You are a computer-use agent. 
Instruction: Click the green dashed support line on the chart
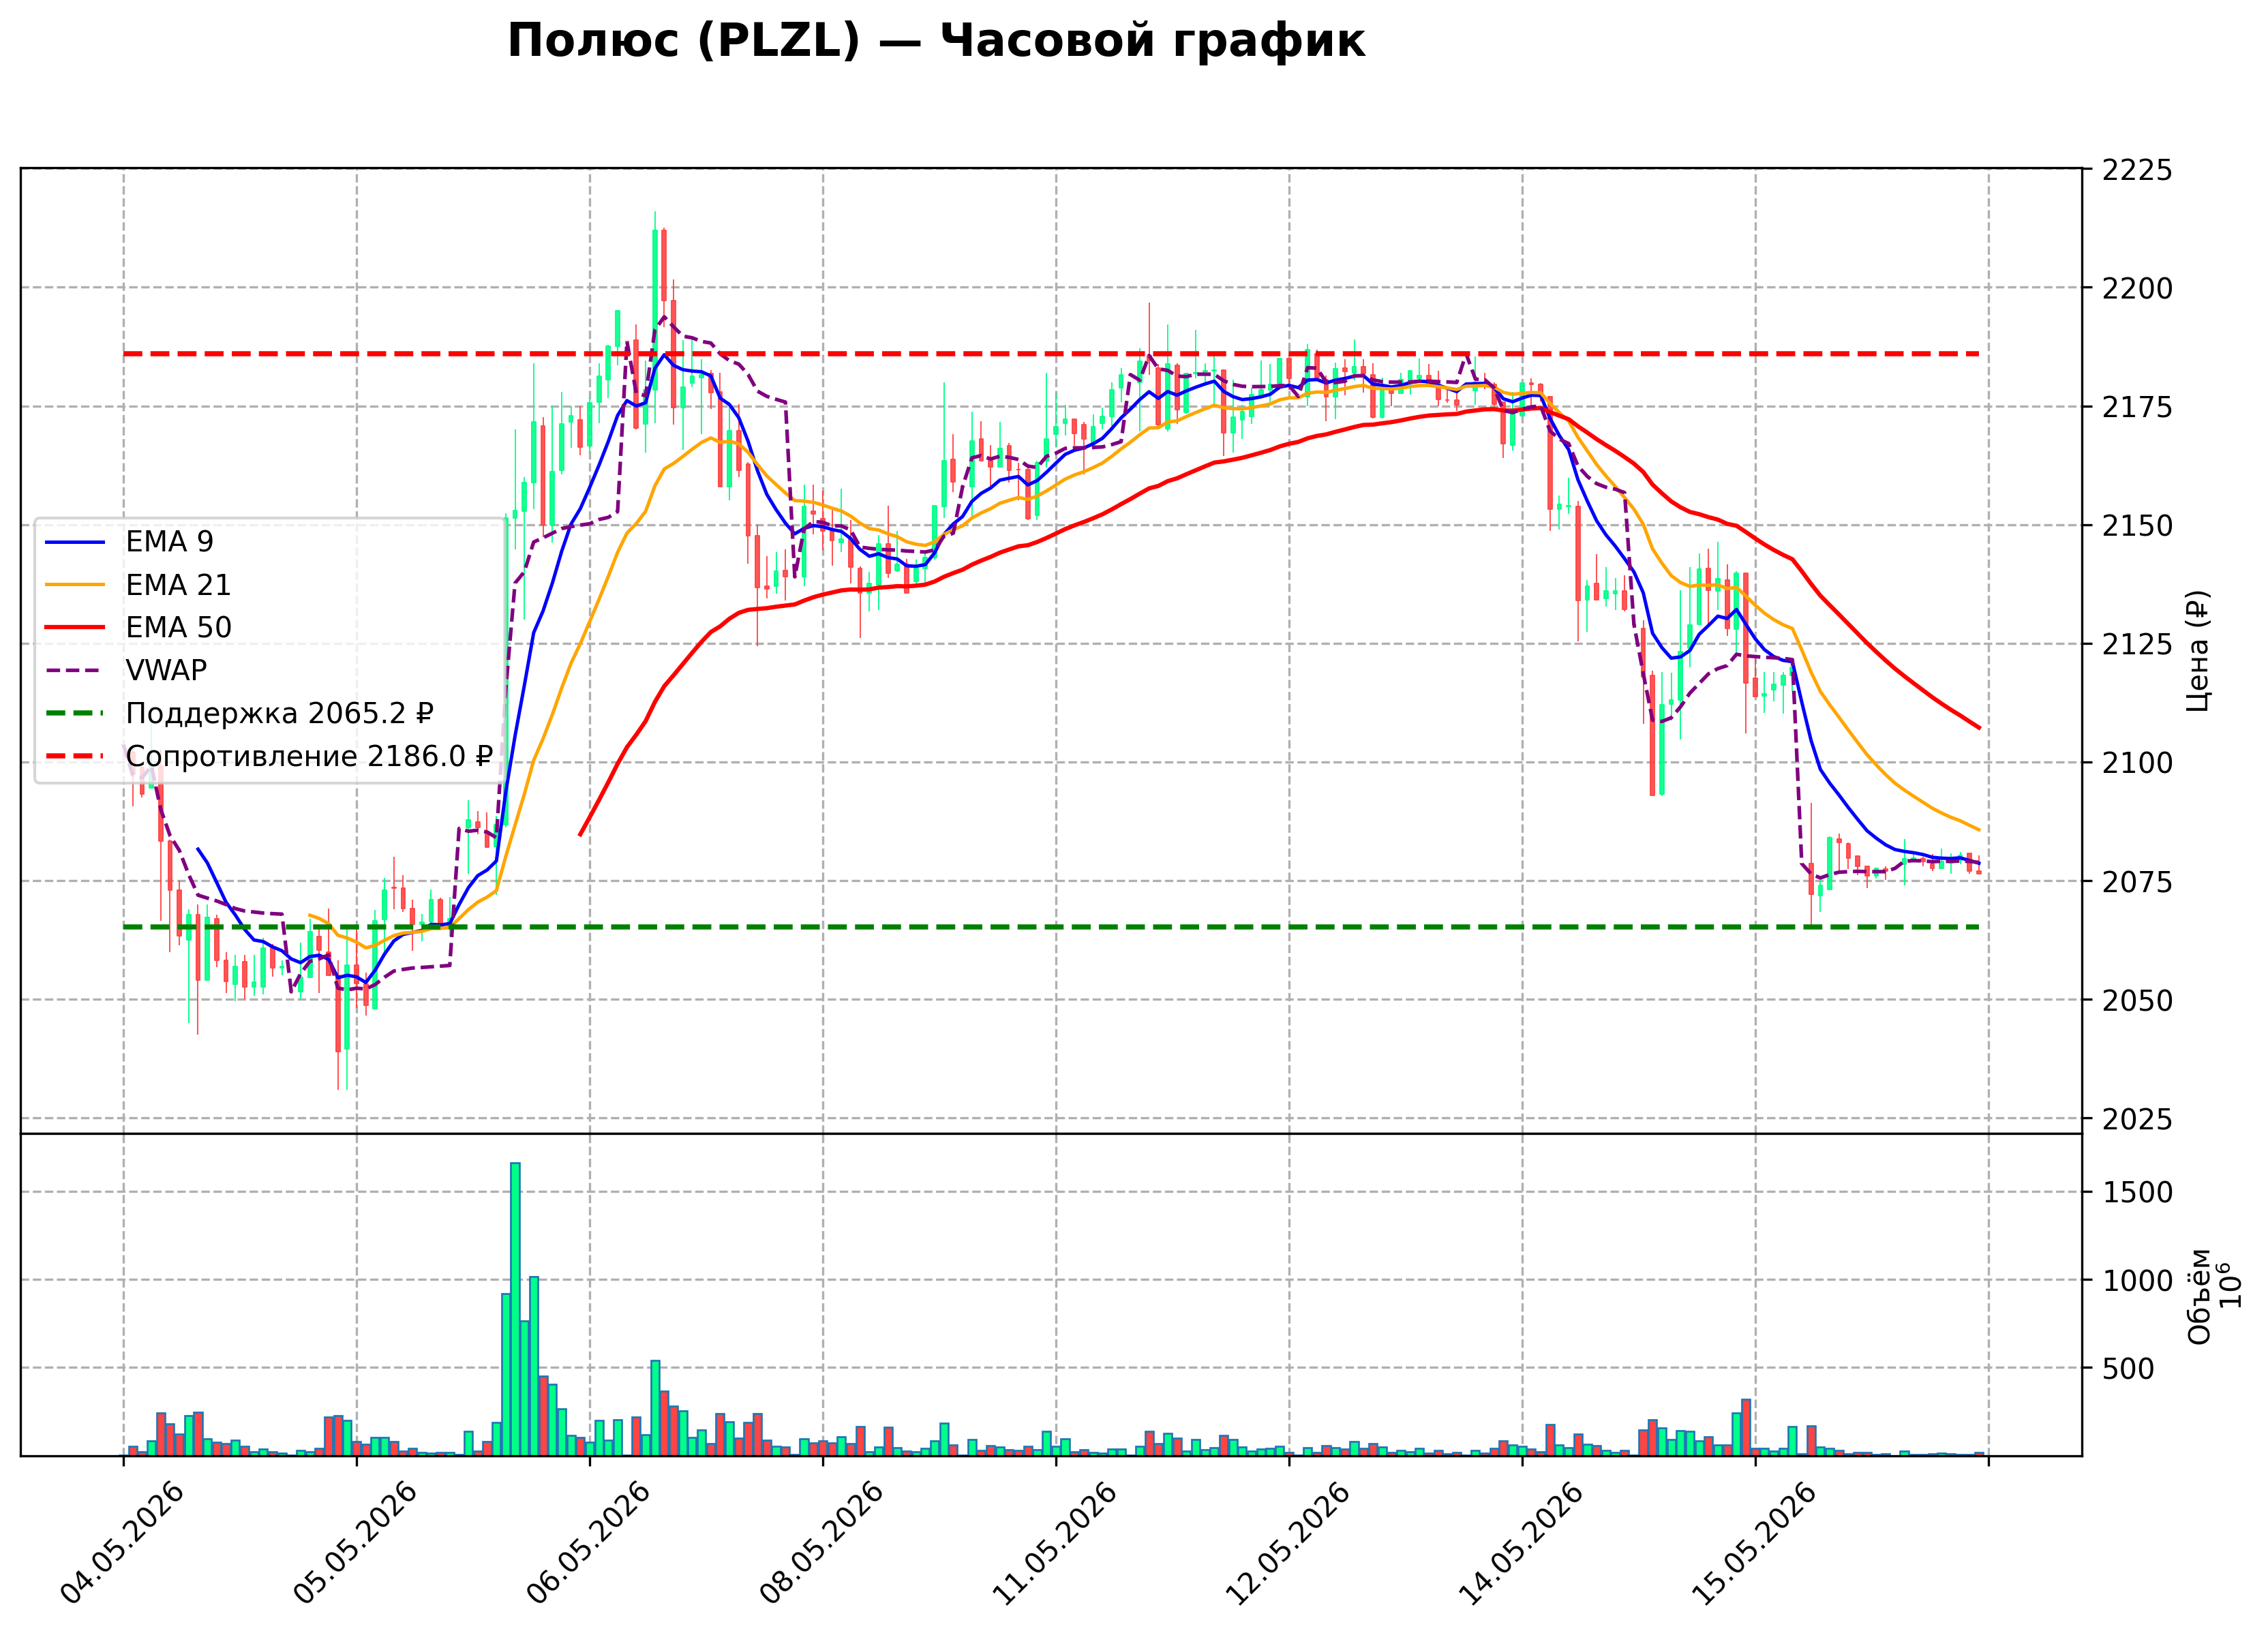(1051, 927)
